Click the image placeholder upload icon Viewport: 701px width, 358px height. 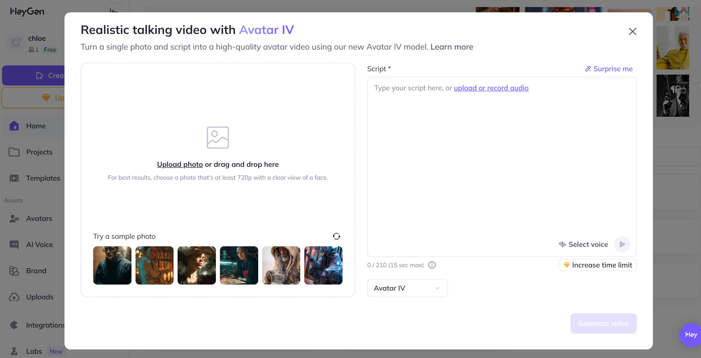[218, 138]
